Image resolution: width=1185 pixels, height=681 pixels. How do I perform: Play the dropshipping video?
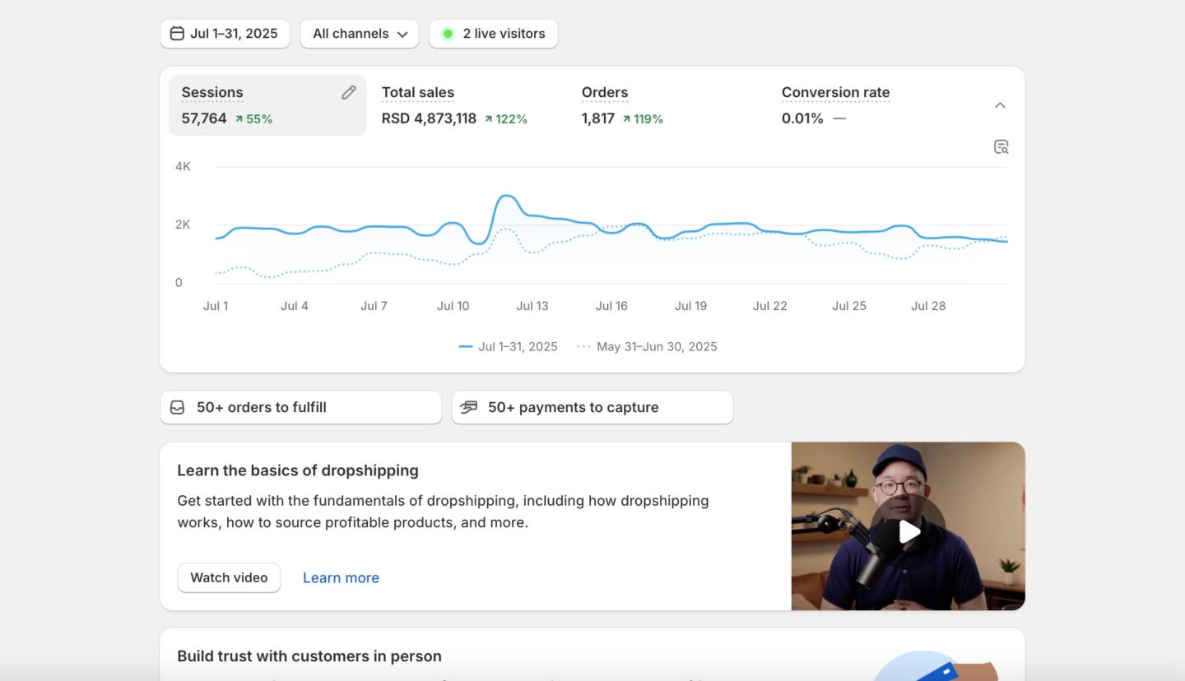[x=908, y=531]
